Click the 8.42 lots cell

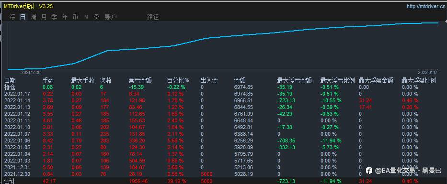(47, 141)
